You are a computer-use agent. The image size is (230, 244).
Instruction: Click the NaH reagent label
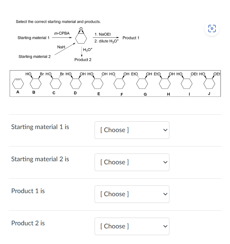pos(61,47)
